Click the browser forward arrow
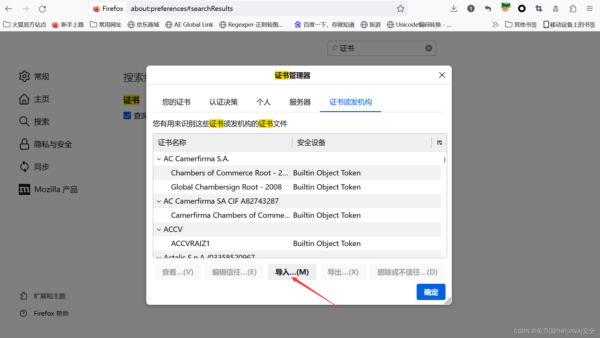Viewport: 600px width, 338px height. tap(25, 9)
